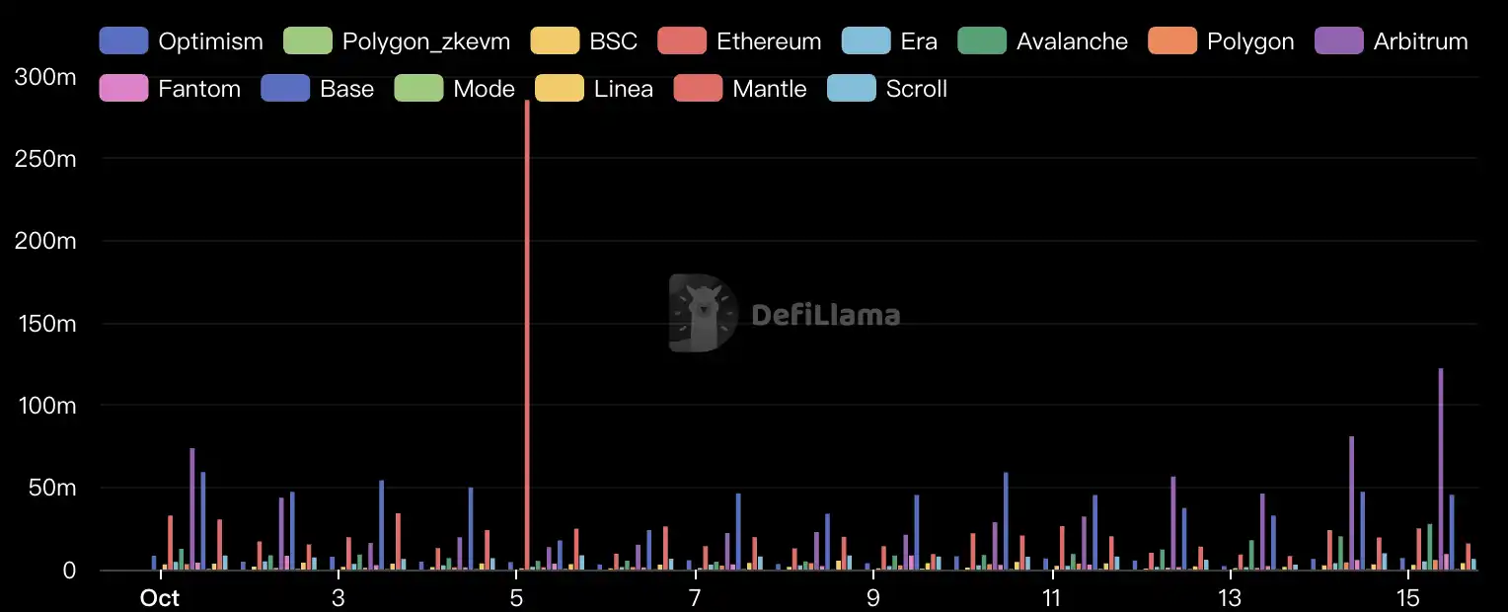Click the tall Ethereum bar on Oct 5
The height and width of the screenshot is (612, 1508).
tap(527, 336)
